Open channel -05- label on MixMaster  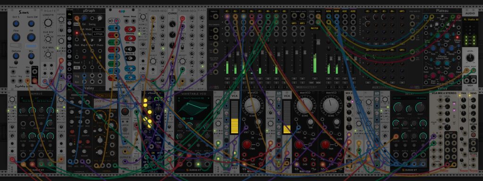(260, 11)
